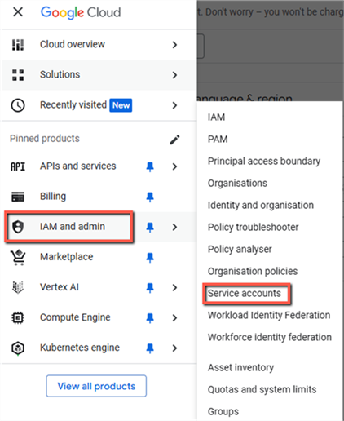This screenshot has height=421, width=344.
Task: Close the navigation menu with X icon
Action: pyautogui.click(x=18, y=12)
